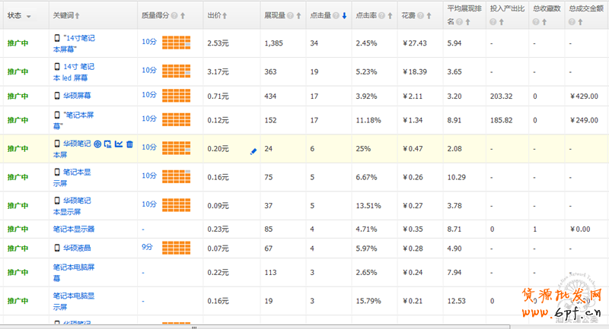The height and width of the screenshot is (329, 609).
Task: Click the orange quality bar for 华硕屏幕
Action: pyautogui.click(x=176, y=96)
